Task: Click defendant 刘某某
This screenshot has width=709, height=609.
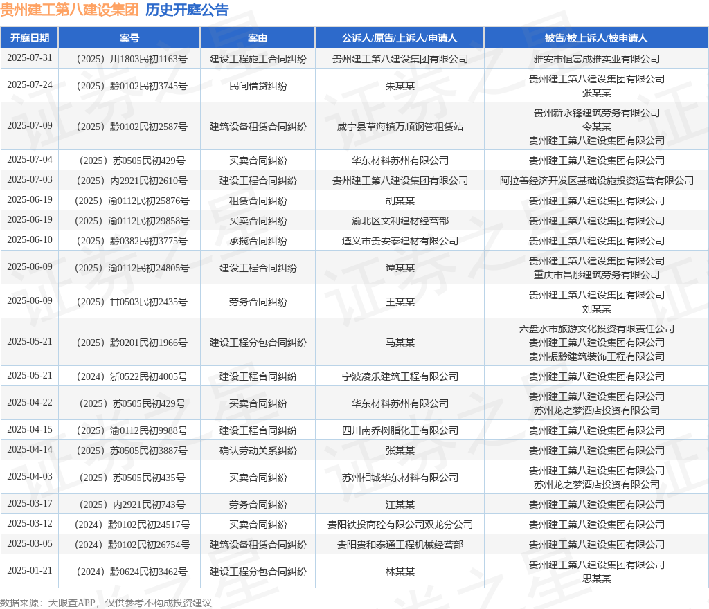Action: 596,309
